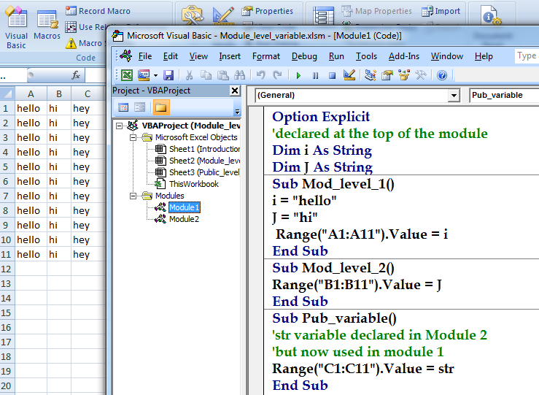Viewport: 539px width, 395px height.
Task: Collapse the Modules folder node
Action: (133, 196)
